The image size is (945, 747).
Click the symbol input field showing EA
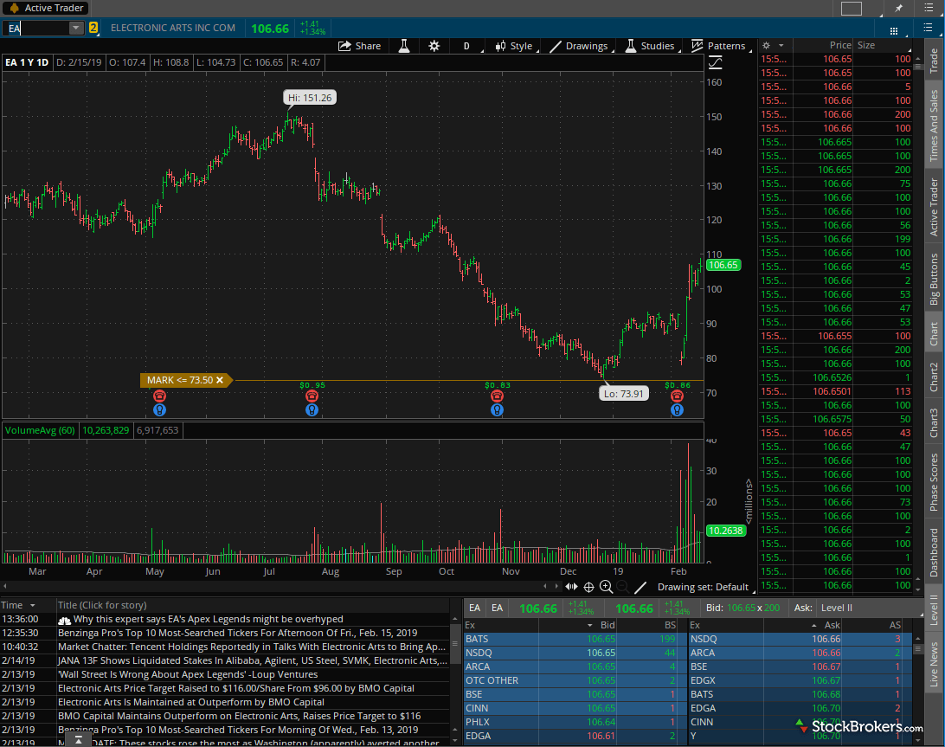coord(36,28)
